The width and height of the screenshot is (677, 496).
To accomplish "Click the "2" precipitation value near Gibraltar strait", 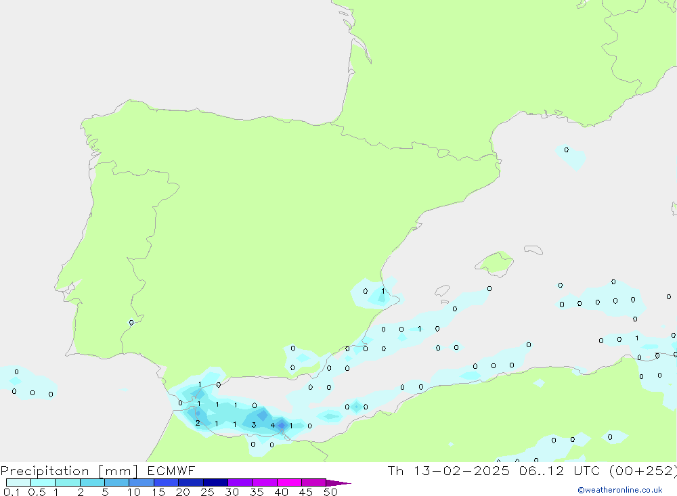I will click(x=198, y=423).
